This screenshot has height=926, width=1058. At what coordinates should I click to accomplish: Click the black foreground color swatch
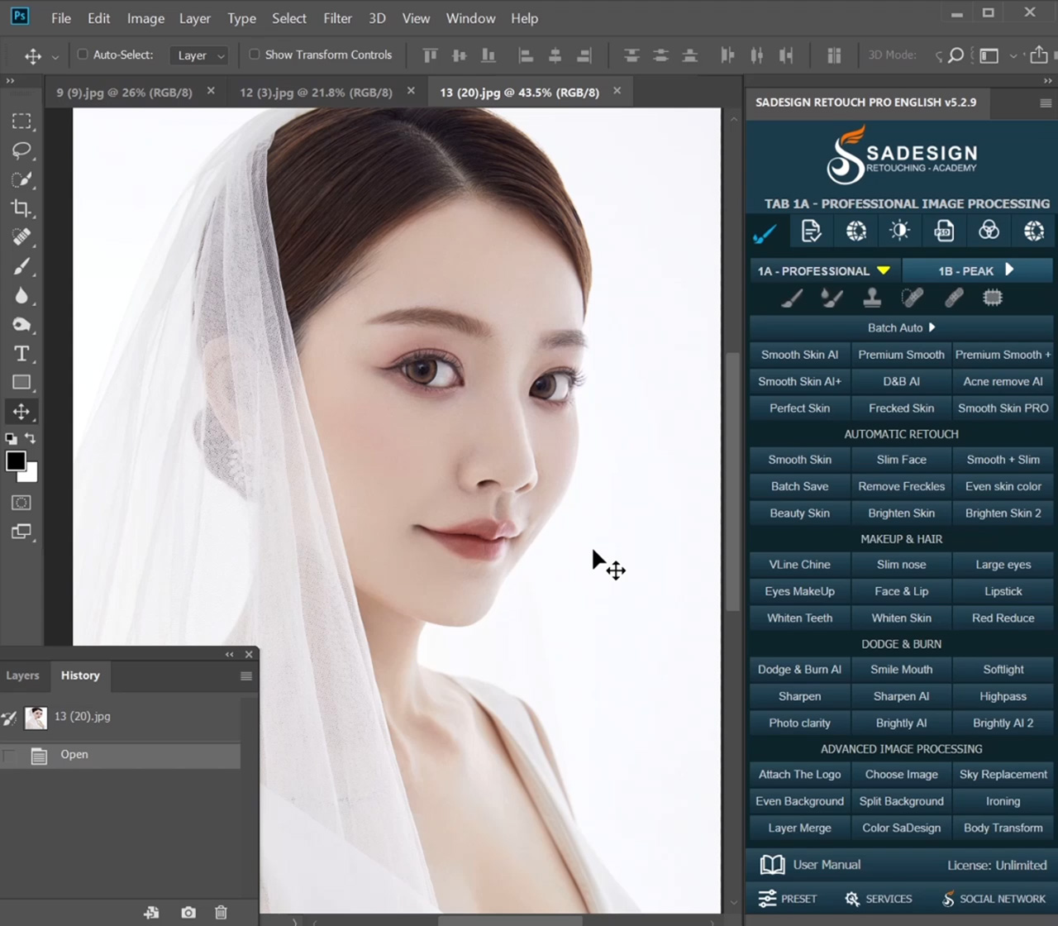[x=16, y=461]
